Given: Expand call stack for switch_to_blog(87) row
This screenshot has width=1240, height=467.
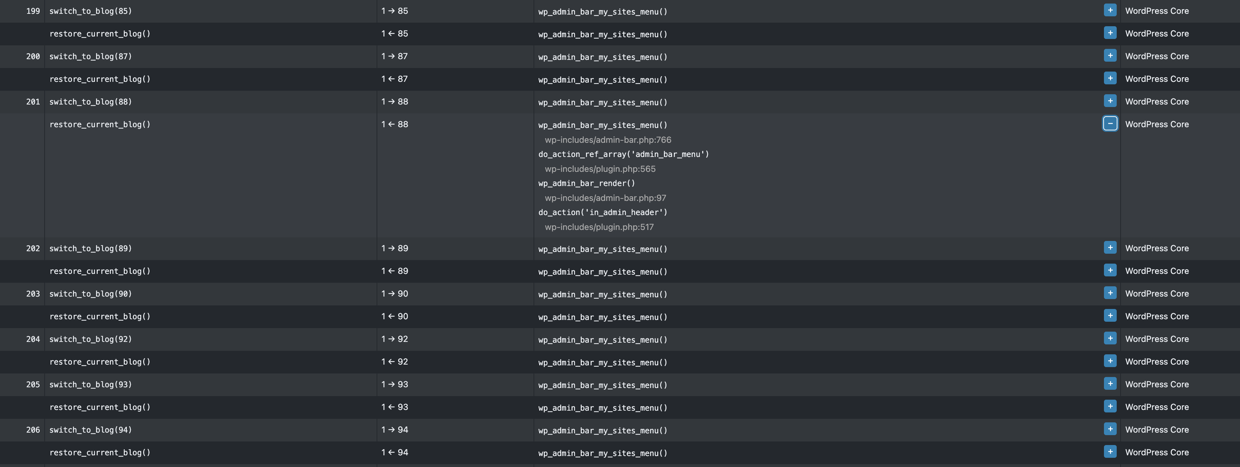Looking at the screenshot, I should (x=1110, y=55).
